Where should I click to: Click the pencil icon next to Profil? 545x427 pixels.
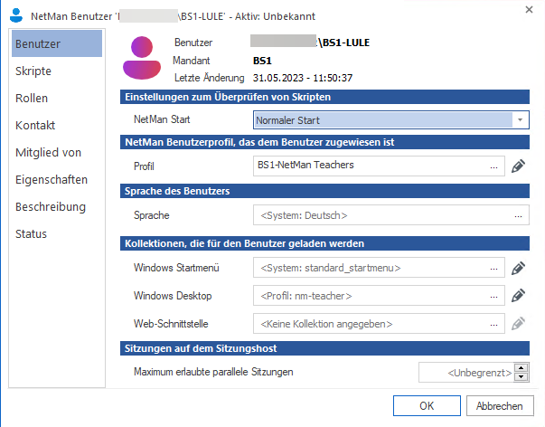click(518, 166)
